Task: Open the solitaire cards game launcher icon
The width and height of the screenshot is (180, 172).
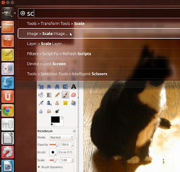Action: click(x=8, y=69)
